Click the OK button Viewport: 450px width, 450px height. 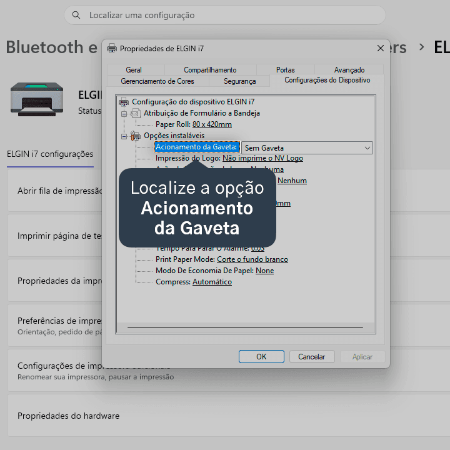pyautogui.click(x=261, y=357)
